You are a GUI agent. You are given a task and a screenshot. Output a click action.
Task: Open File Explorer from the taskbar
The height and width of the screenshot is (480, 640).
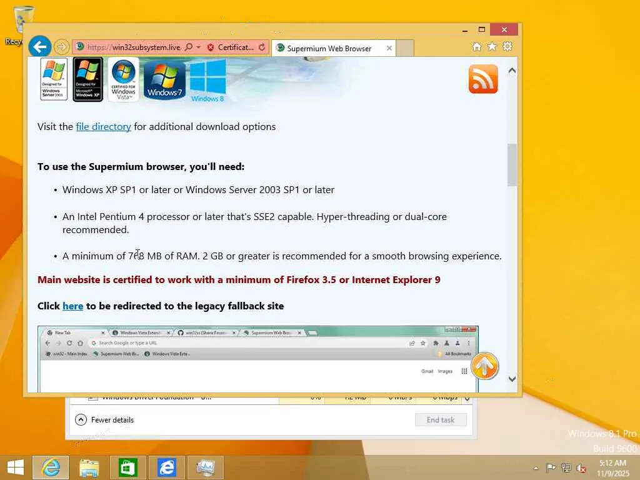click(89, 467)
